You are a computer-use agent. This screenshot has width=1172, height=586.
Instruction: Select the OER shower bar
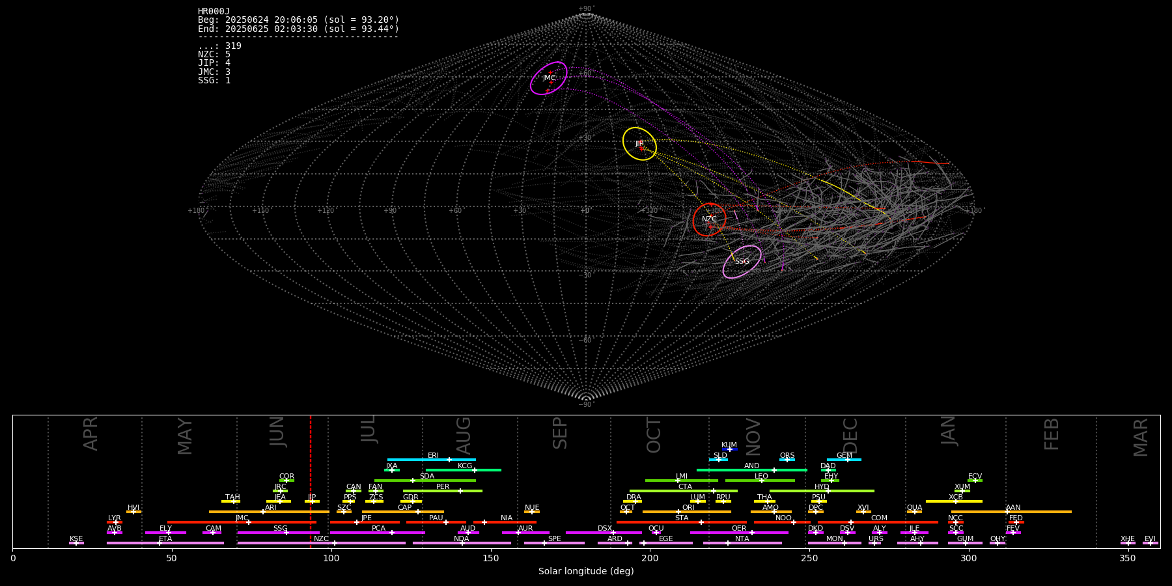click(x=739, y=533)
